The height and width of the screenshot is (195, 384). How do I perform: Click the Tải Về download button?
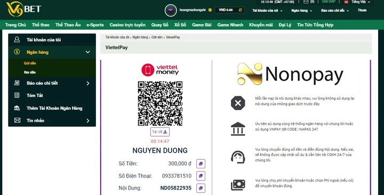(159, 132)
